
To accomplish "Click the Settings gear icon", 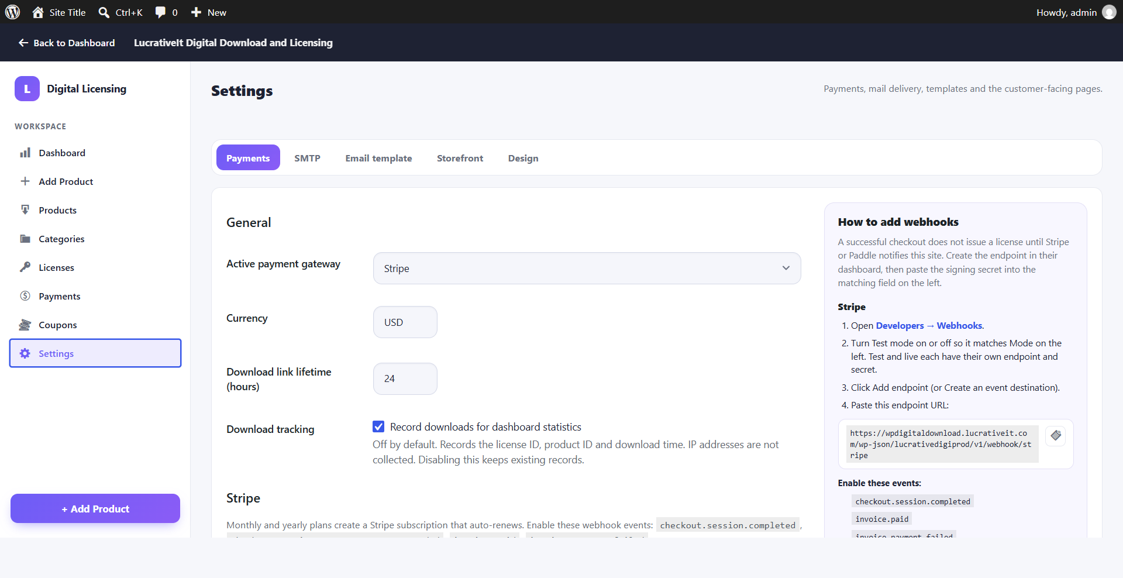I will [x=25, y=353].
